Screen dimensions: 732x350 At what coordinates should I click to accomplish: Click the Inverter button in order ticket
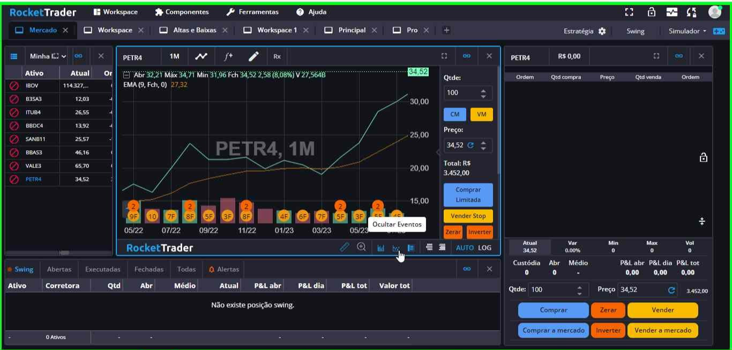(608, 330)
